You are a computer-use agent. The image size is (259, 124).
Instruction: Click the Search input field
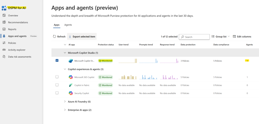pos(194,37)
